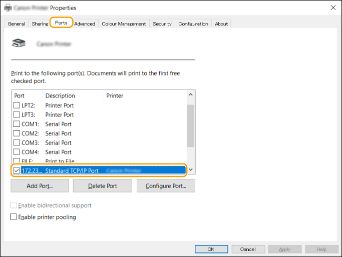Check the LPT2 printer port box
342x257 pixels.
pyautogui.click(x=17, y=105)
